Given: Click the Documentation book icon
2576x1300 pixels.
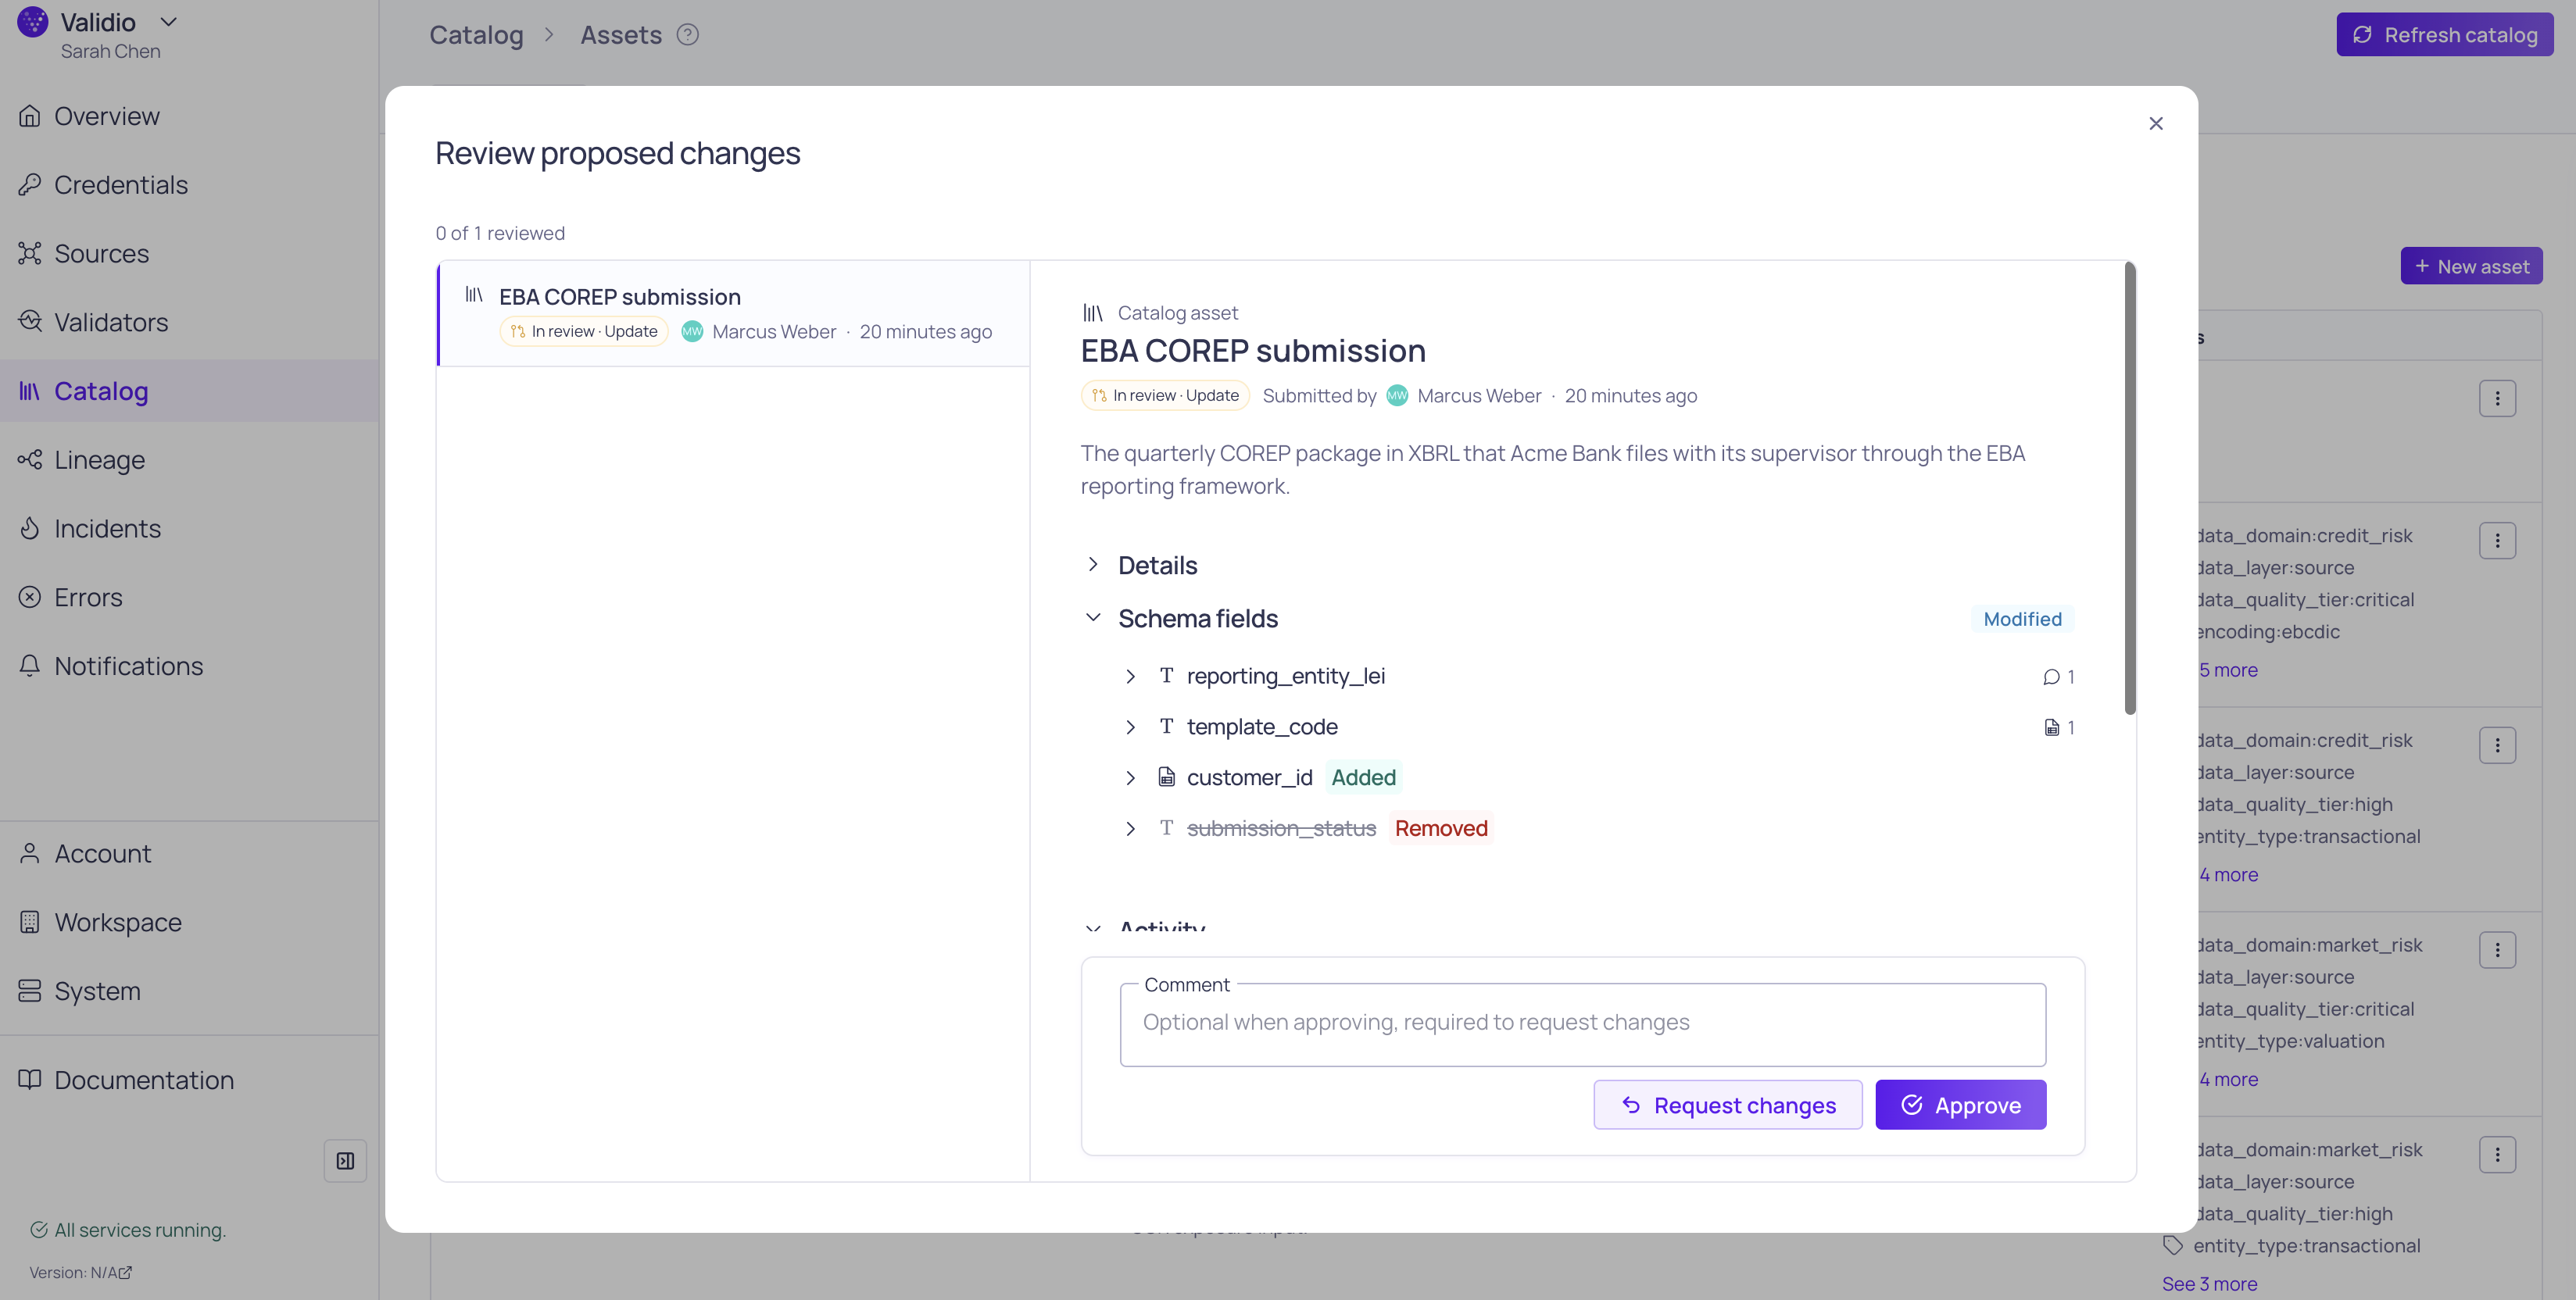Looking at the screenshot, I should click(x=30, y=1080).
